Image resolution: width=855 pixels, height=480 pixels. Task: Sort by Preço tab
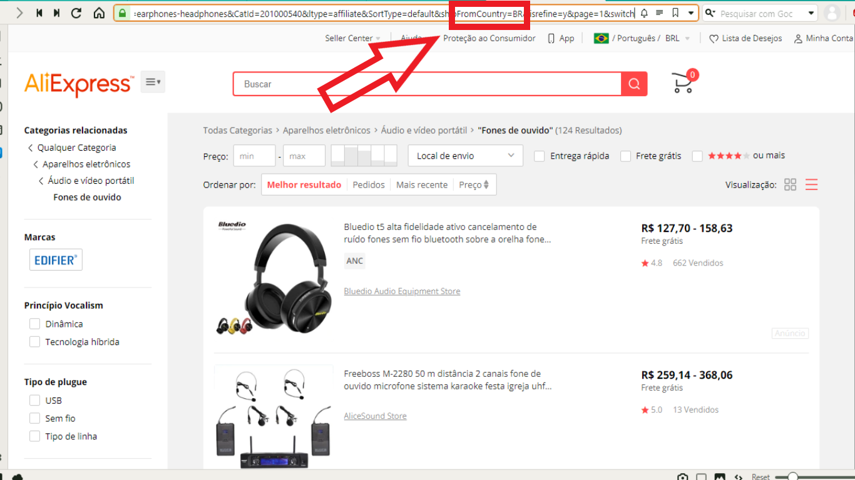point(474,184)
